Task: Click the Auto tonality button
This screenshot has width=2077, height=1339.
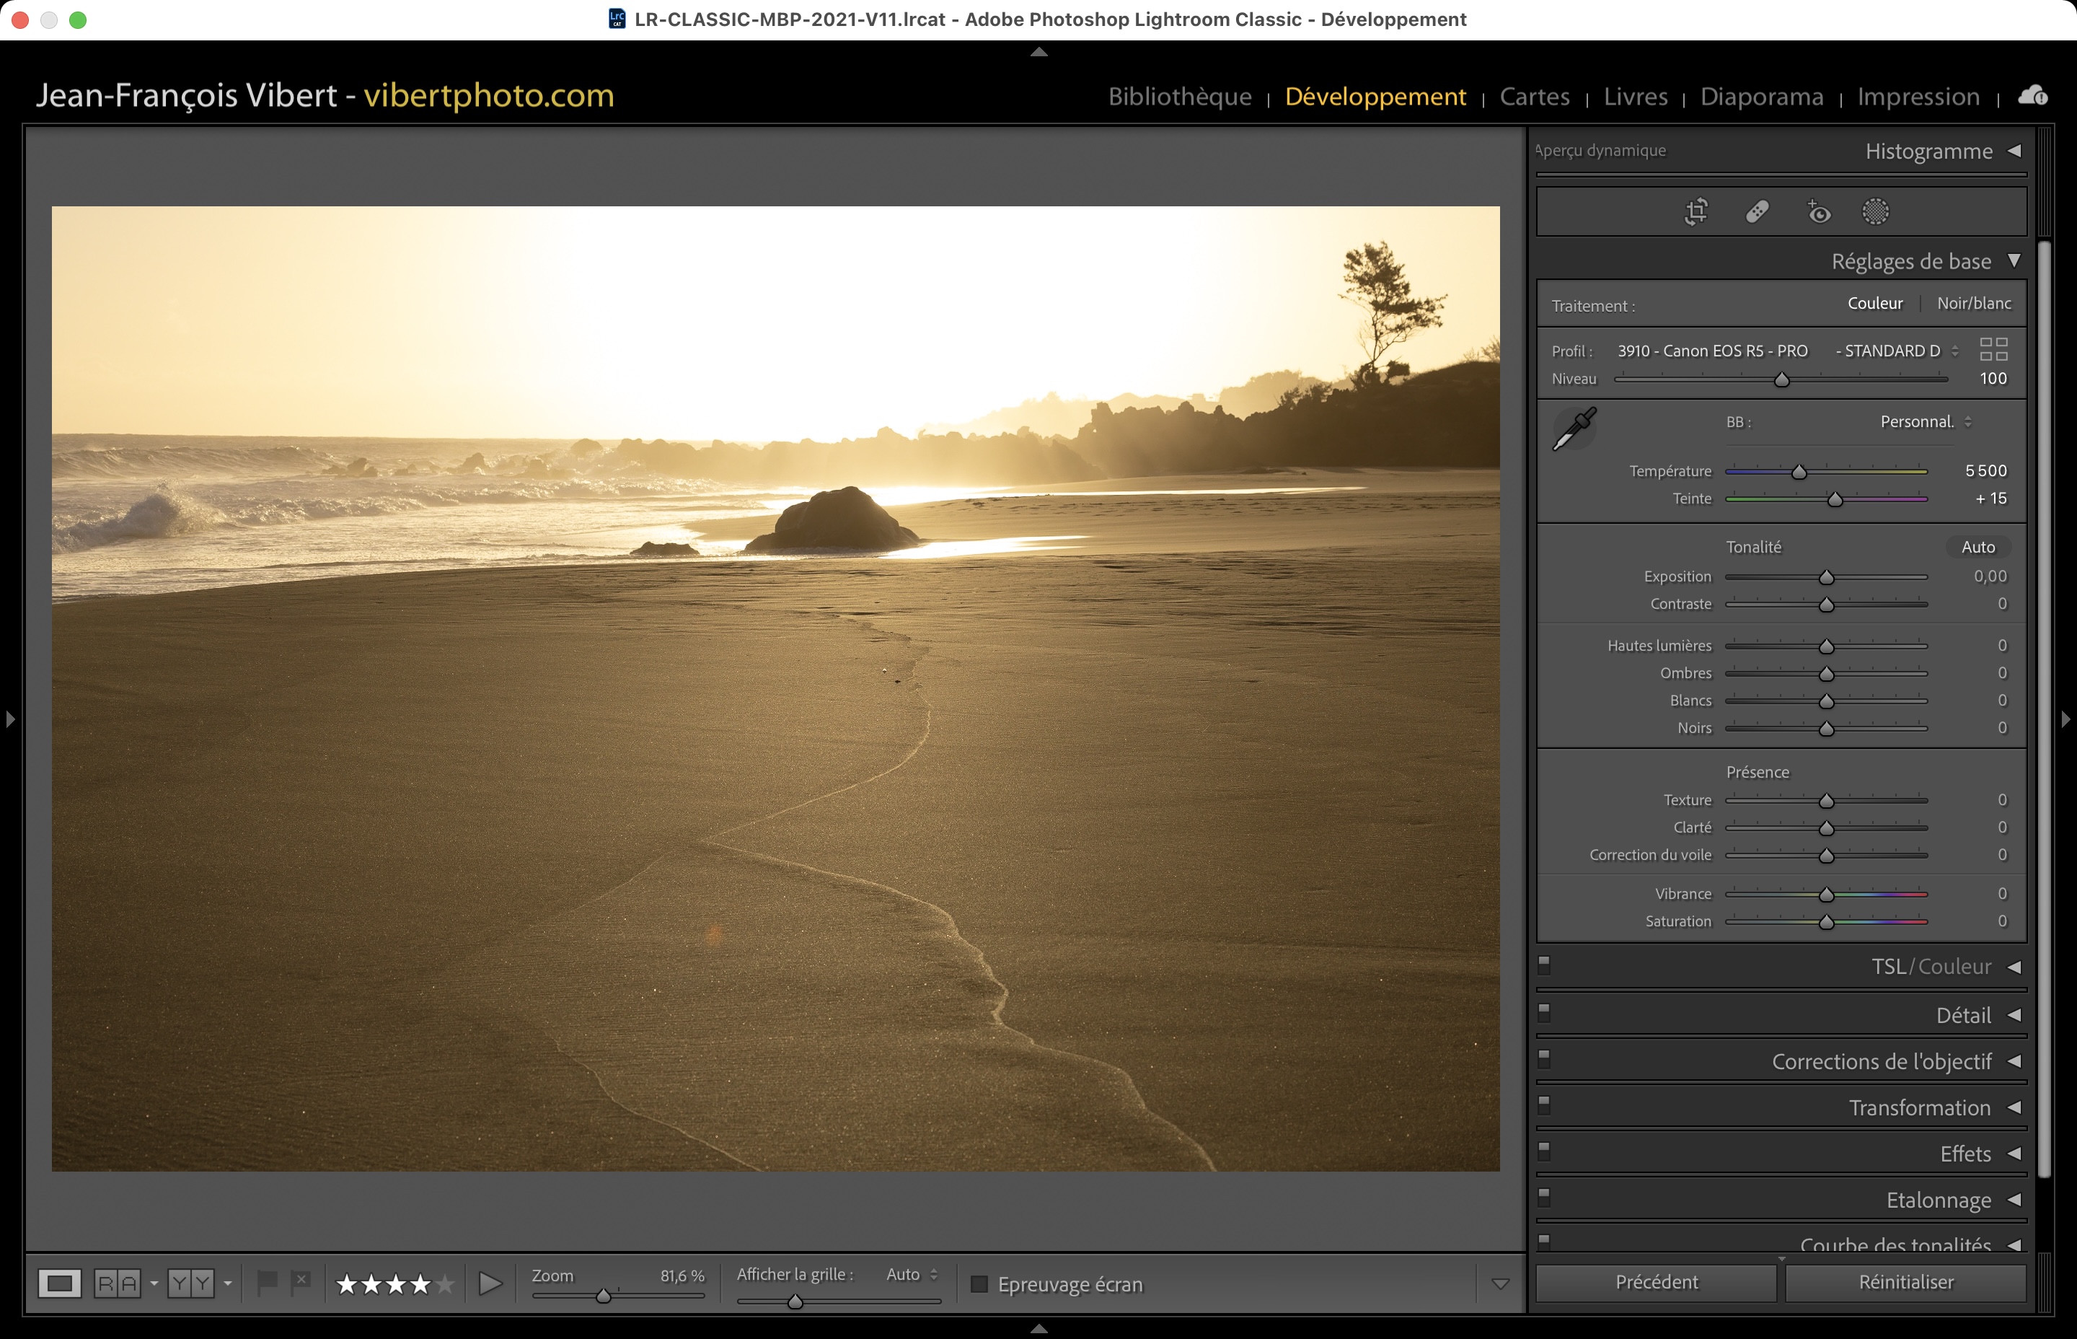Action: tap(1977, 547)
